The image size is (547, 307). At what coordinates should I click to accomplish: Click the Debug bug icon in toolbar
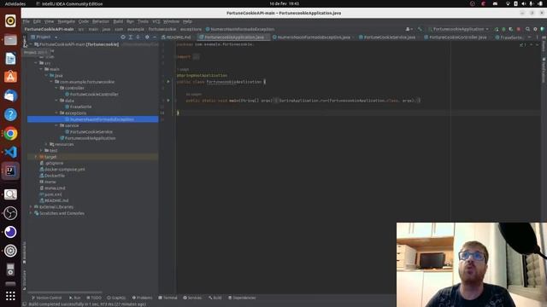(503, 29)
